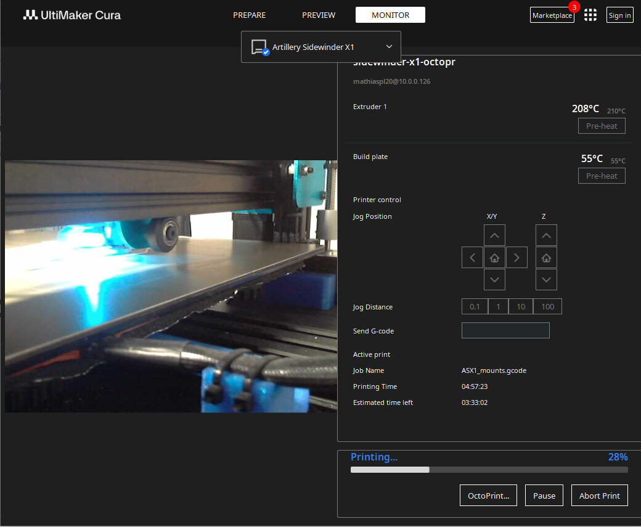
Task: Select 0.1 jog distance
Action: 474,306
